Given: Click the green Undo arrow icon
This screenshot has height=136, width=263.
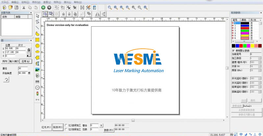Looking at the screenshot, I should pos(43,7).
